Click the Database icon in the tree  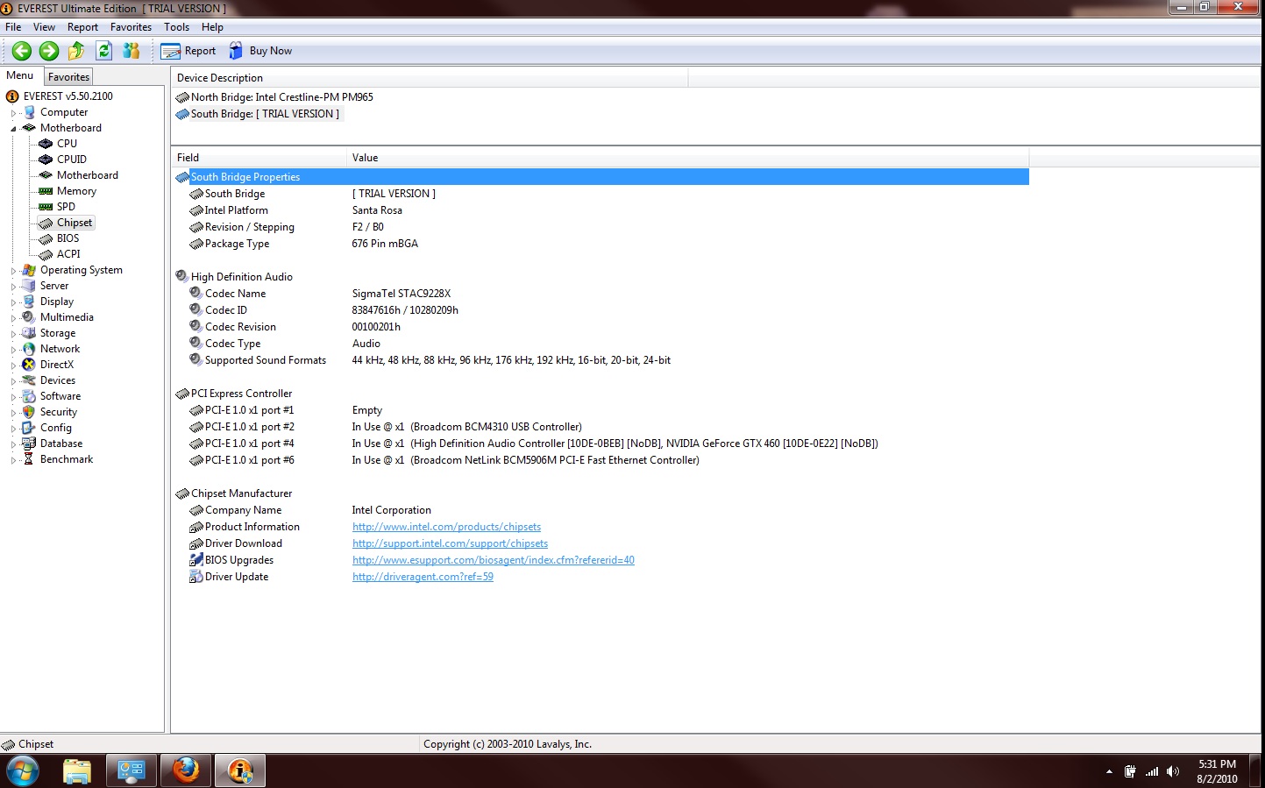[29, 444]
